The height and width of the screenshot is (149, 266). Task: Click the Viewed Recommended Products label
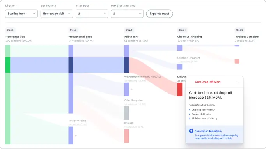(142, 77)
